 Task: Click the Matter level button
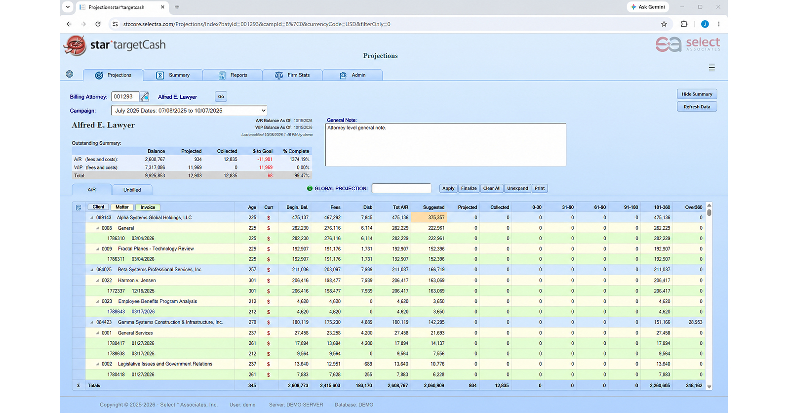122,207
